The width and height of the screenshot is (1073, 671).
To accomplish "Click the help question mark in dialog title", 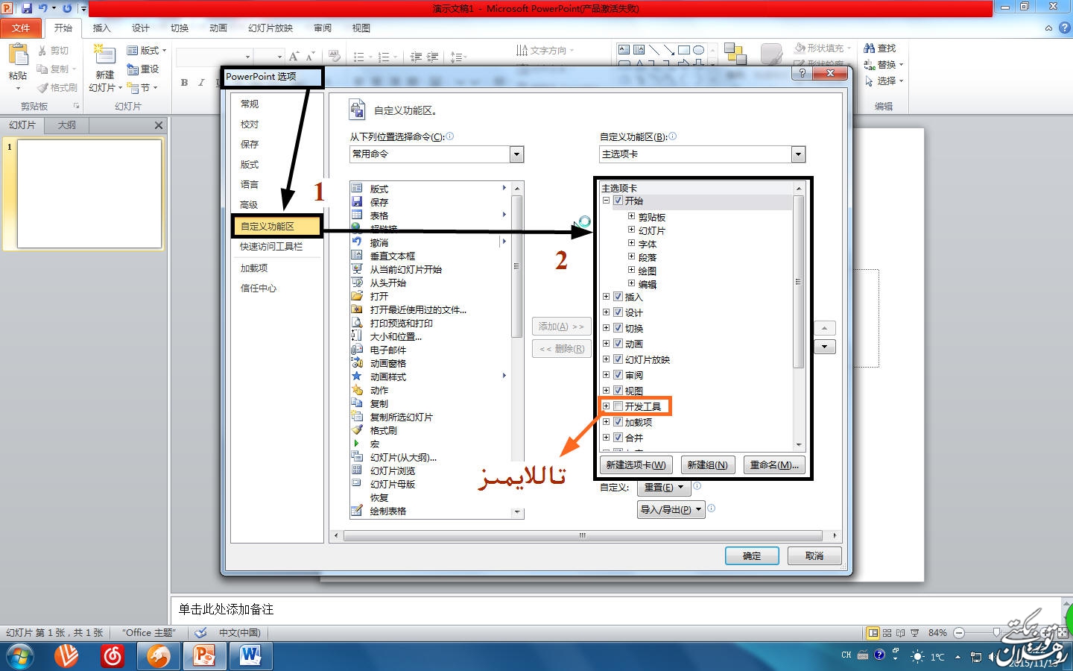I will pos(802,73).
